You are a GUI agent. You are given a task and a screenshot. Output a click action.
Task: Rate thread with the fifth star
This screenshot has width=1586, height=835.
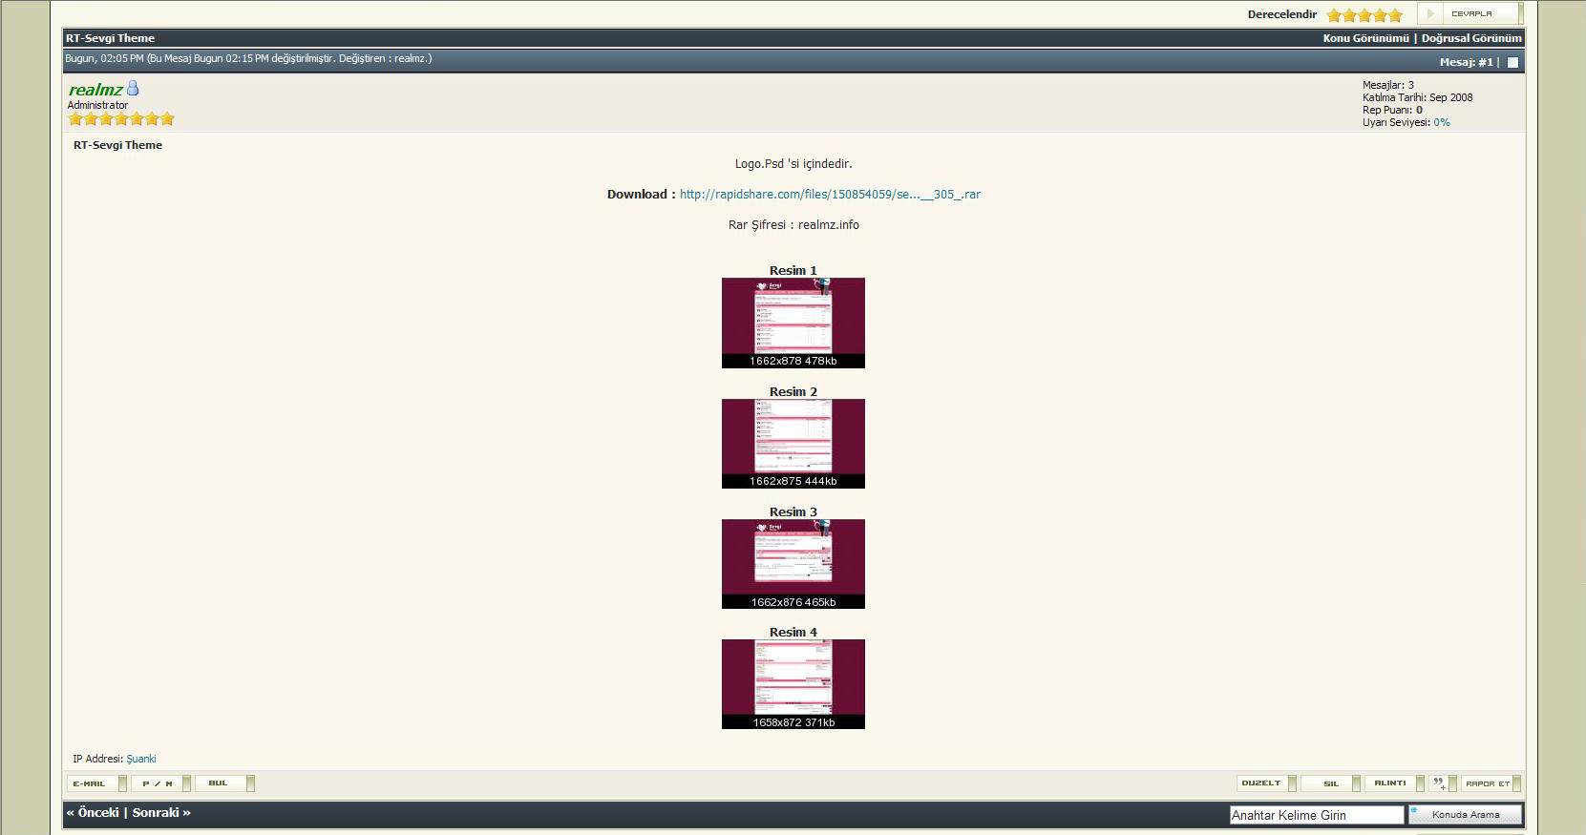pos(1396,15)
